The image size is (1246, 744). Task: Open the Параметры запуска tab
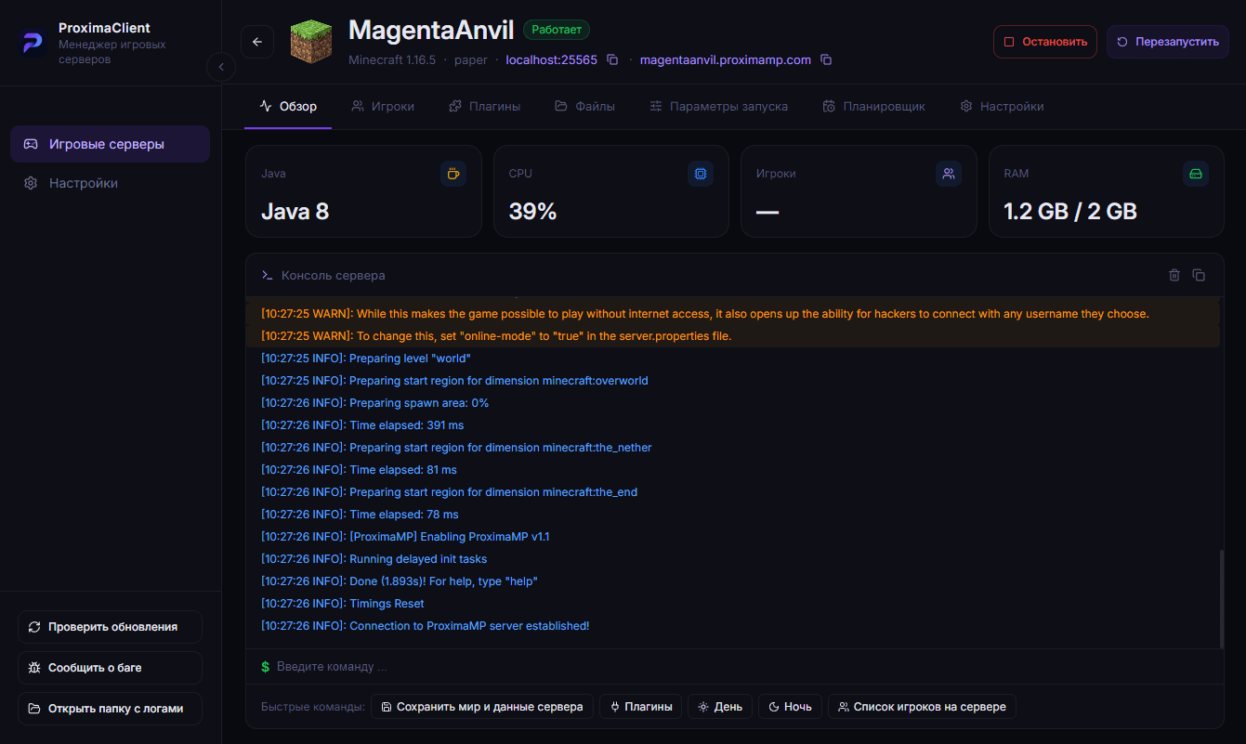coord(719,107)
